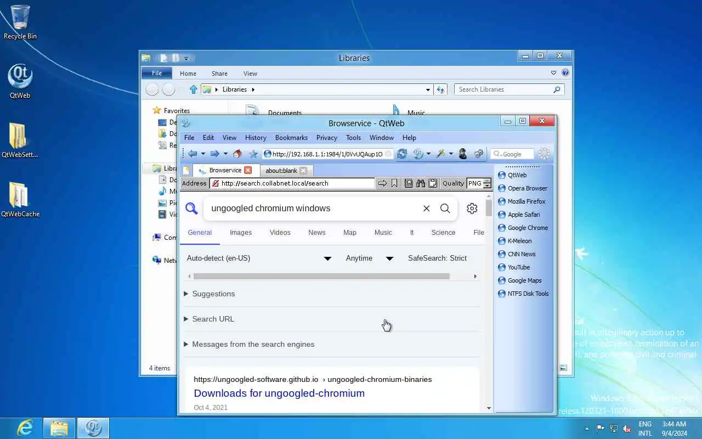The height and width of the screenshot is (439, 702).
Task: Open Help in Libraries window
Action: coord(565,73)
